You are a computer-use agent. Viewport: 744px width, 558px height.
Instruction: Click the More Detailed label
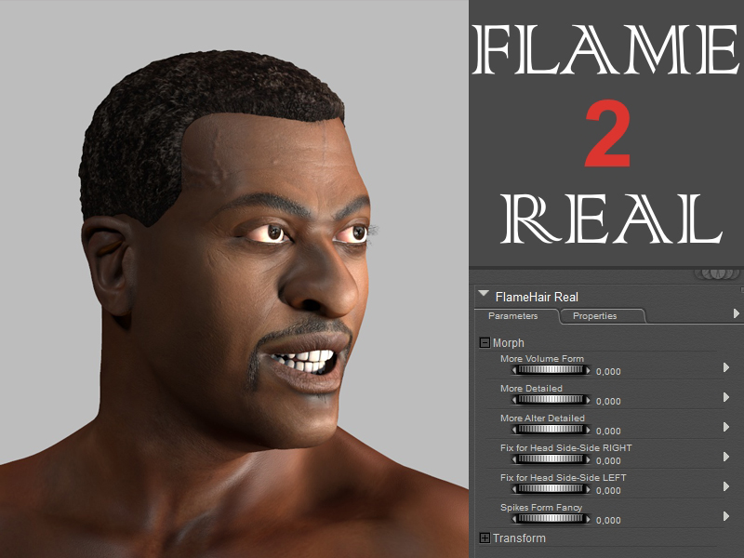(x=531, y=389)
